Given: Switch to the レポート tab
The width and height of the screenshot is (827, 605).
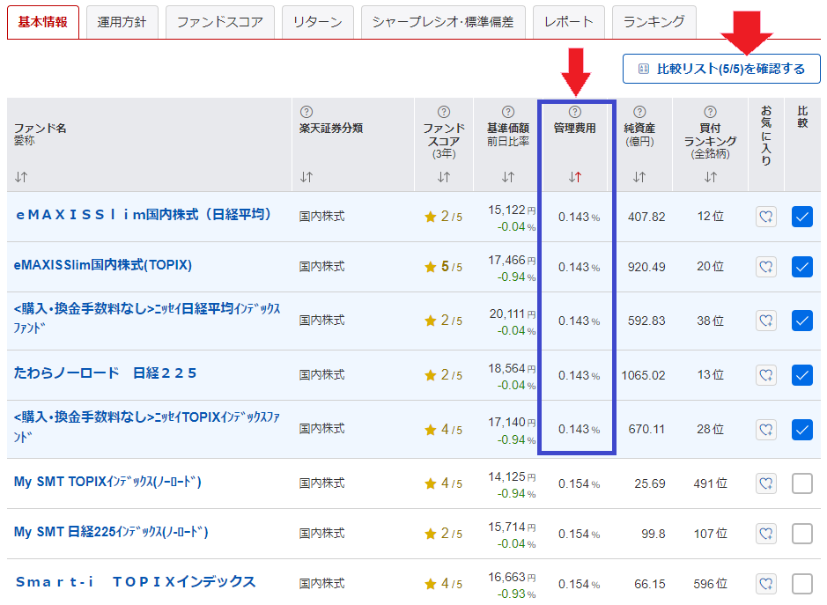Looking at the screenshot, I should point(569,22).
